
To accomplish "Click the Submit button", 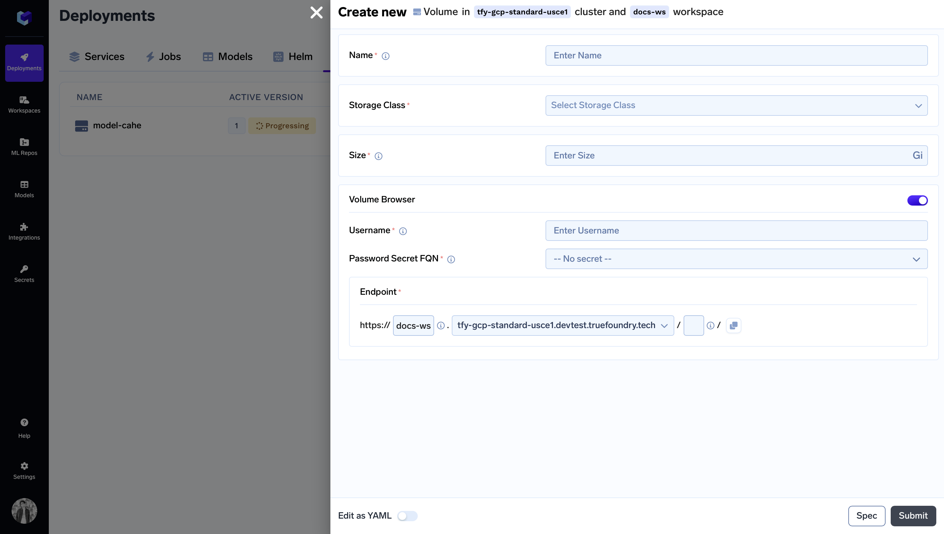I will click(913, 516).
